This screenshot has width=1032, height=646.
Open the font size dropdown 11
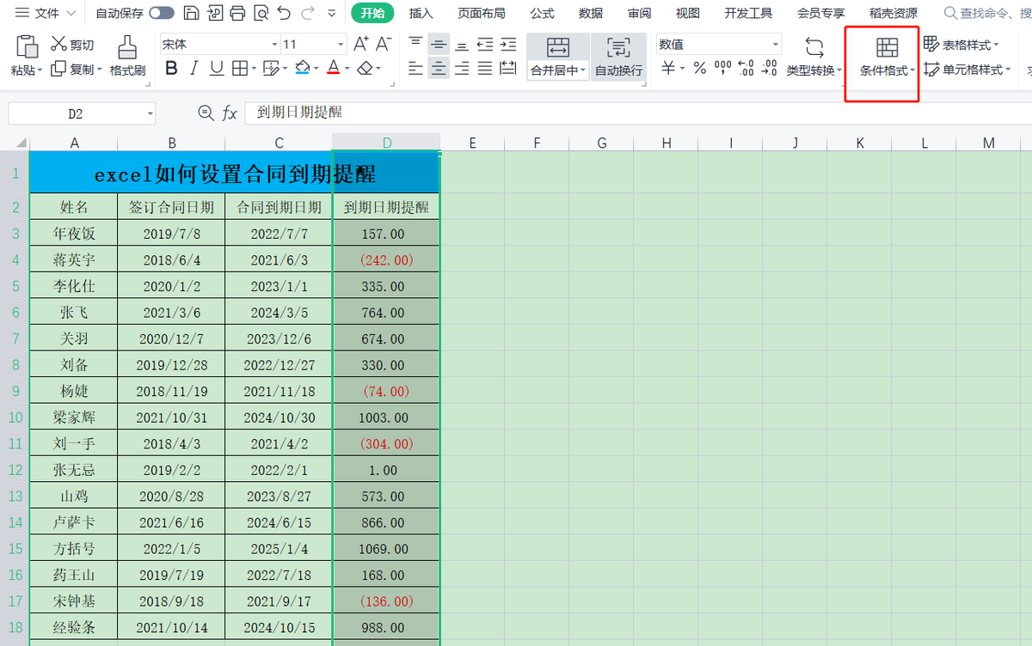point(341,44)
